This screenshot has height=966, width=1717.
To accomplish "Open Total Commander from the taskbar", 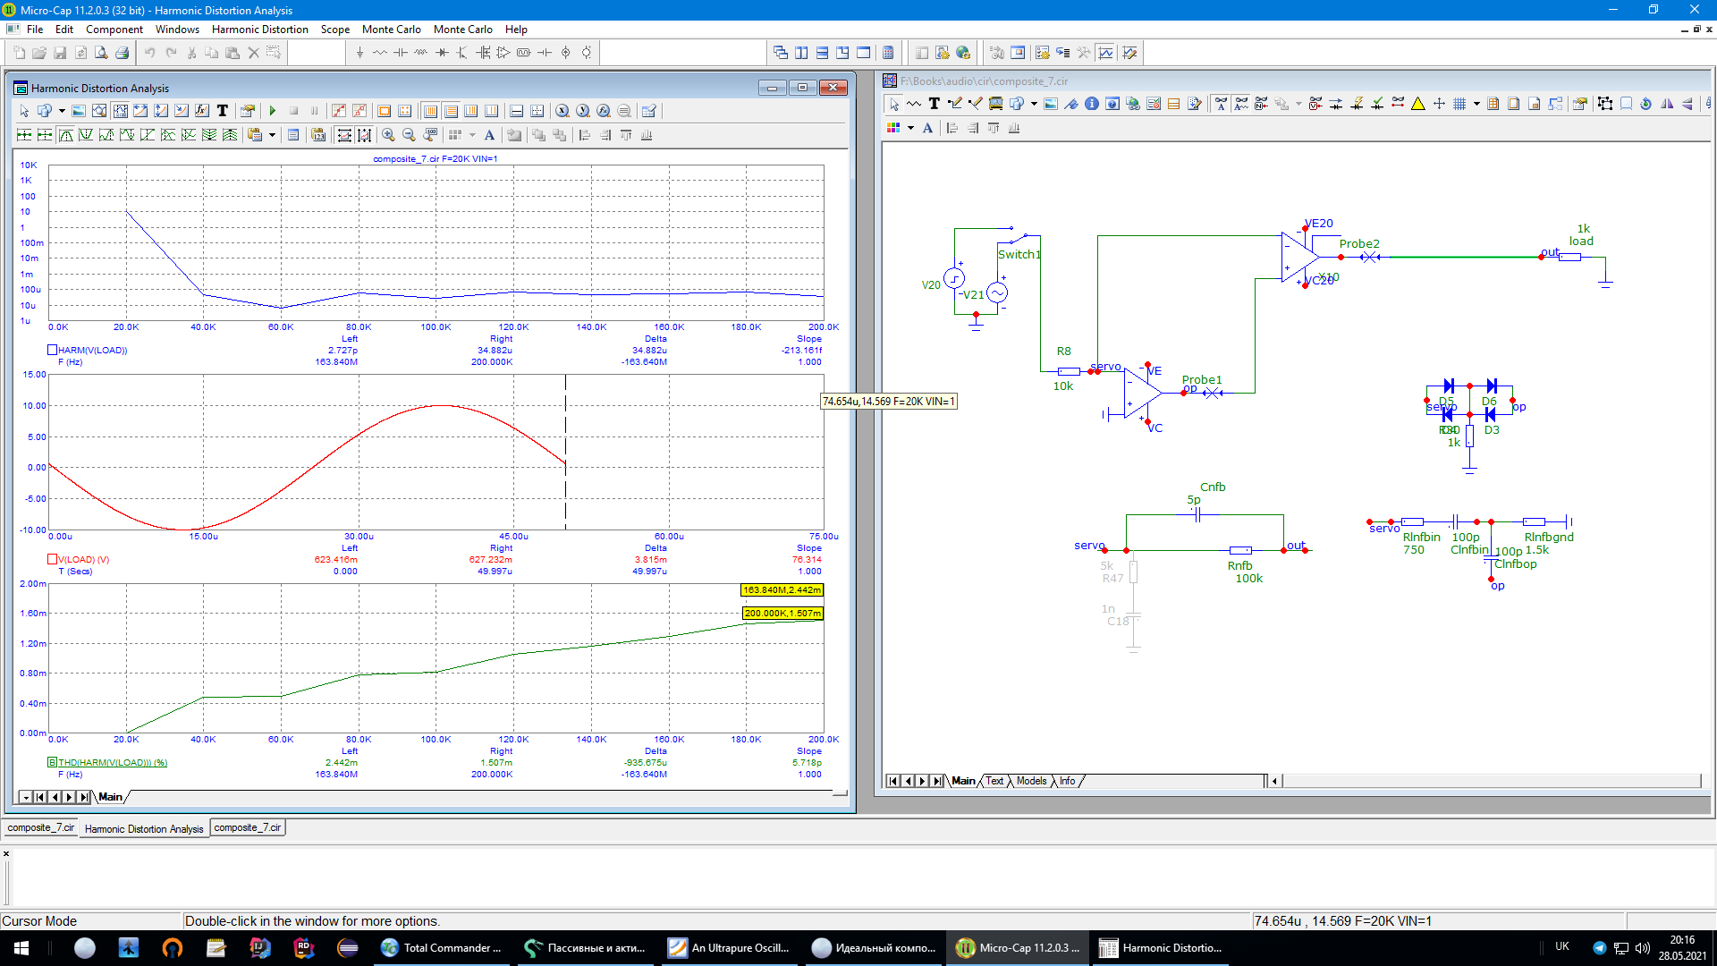I will click(x=441, y=948).
